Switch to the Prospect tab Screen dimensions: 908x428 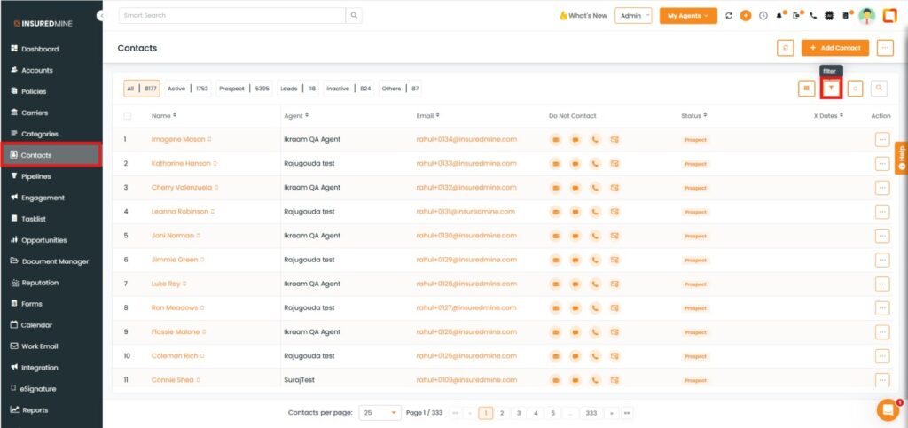click(244, 89)
